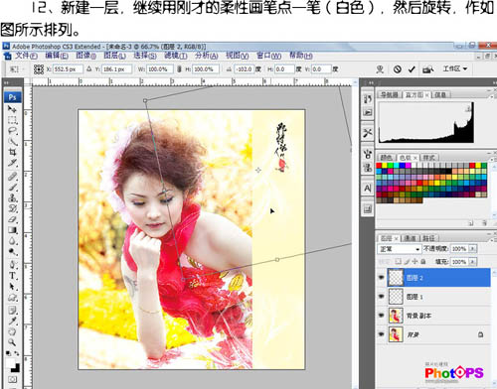Cancel transform with the circle-slash icon
The height and width of the screenshot is (389, 497).
coord(398,69)
